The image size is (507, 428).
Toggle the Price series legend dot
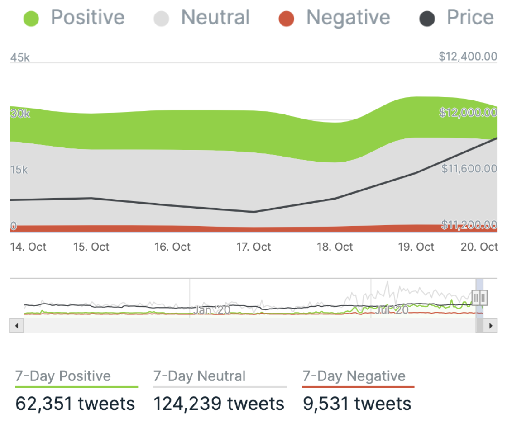[428, 19]
